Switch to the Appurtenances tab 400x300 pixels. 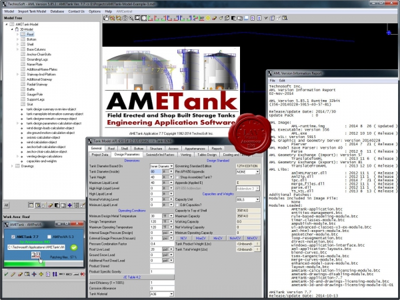[195, 149]
